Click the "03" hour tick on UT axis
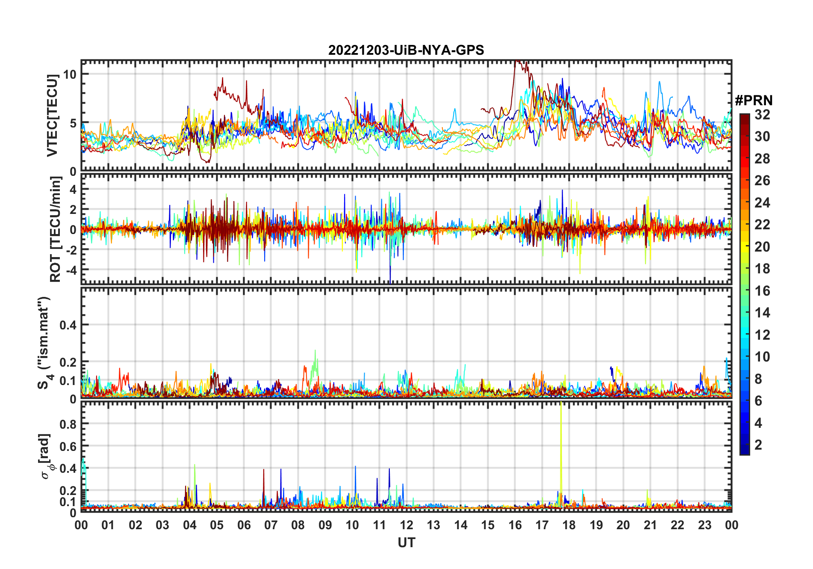This screenshot has width=813, height=569. coord(162,525)
